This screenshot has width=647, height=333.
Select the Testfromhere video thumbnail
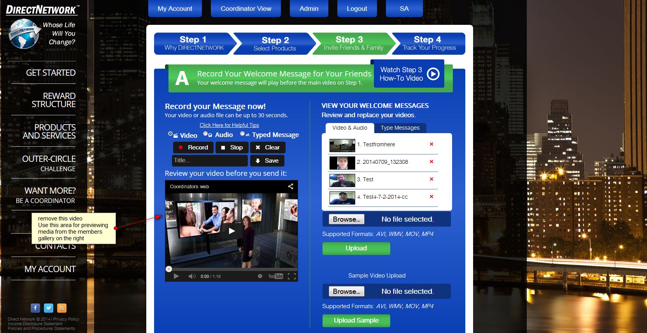pyautogui.click(x=342, y=146)
